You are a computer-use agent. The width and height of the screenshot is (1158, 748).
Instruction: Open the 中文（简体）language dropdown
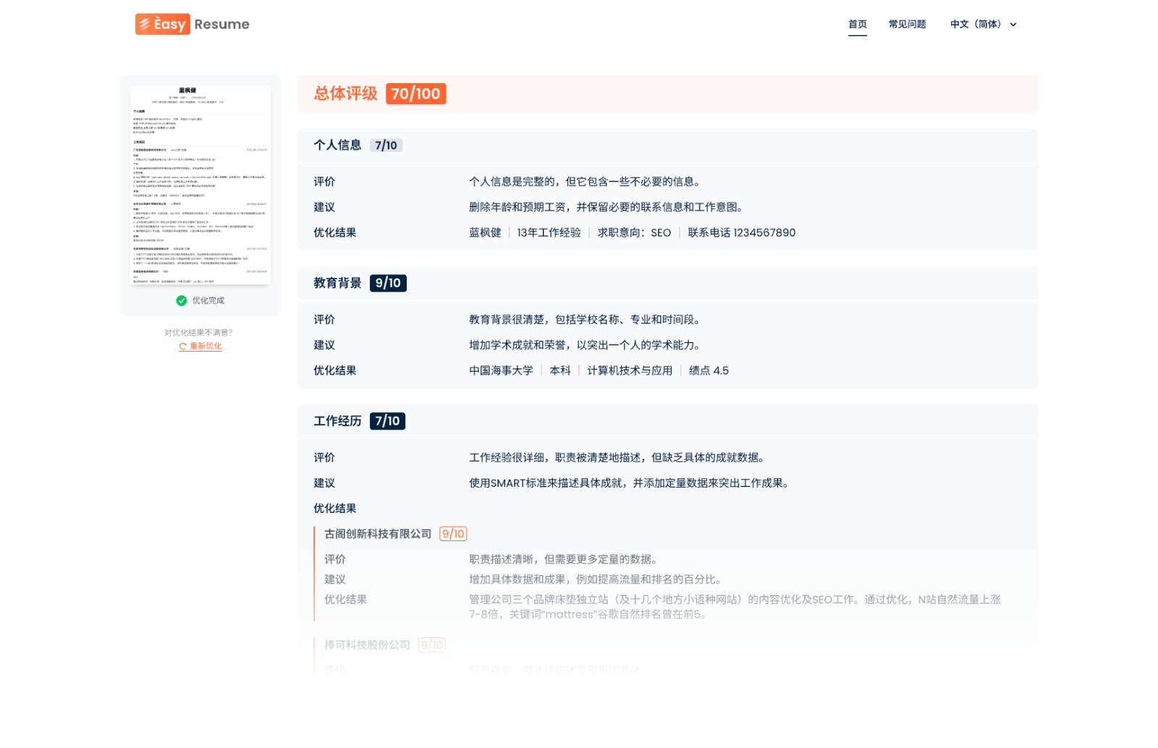(983, 24)
